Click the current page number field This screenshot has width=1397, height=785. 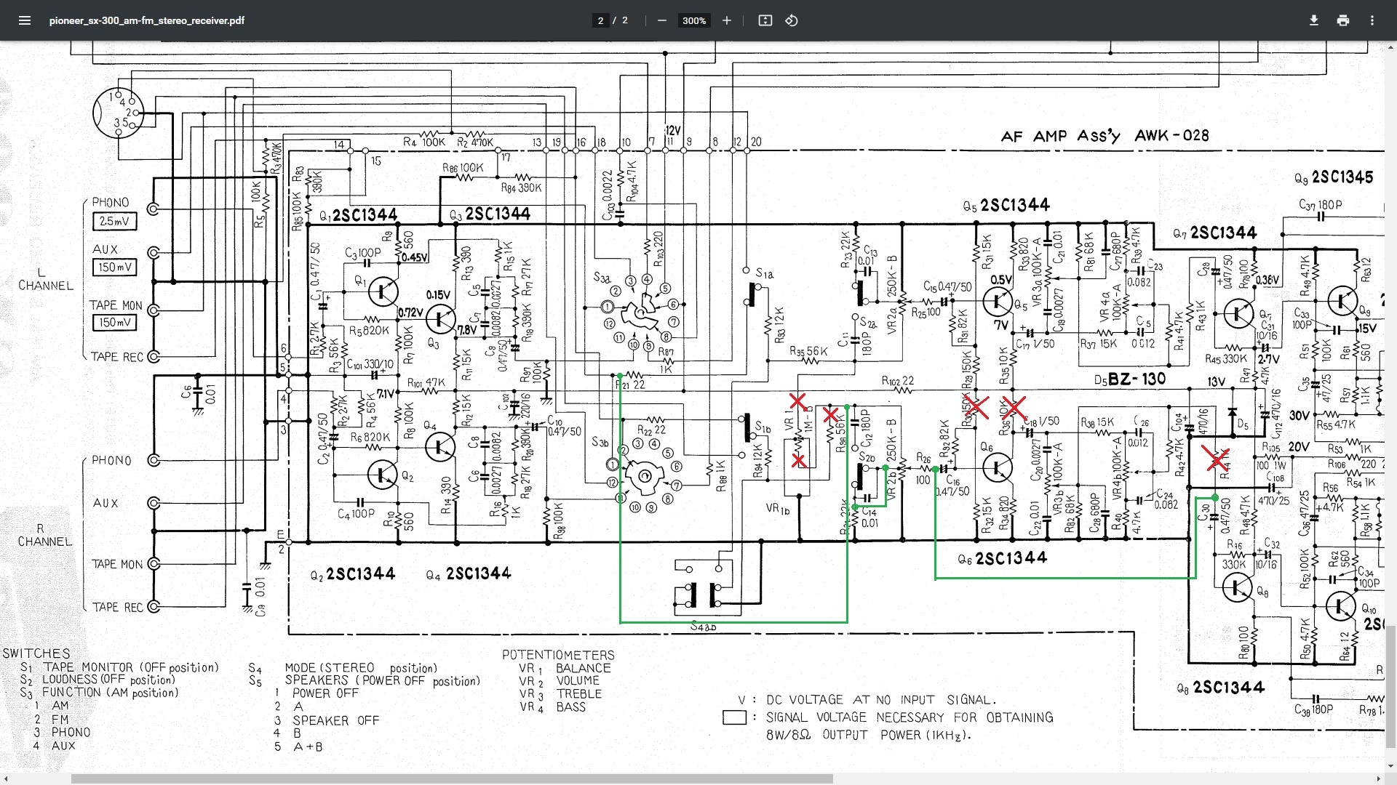(x=600, y=20)
